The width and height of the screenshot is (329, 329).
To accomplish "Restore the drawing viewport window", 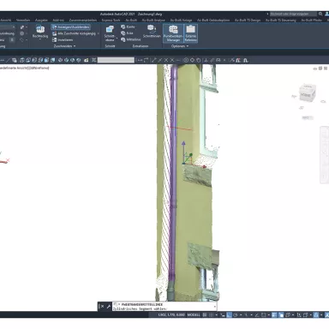I will tap(320, 69).
